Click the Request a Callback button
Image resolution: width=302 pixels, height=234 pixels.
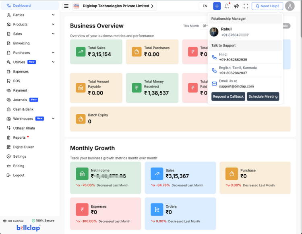point(228,96)
